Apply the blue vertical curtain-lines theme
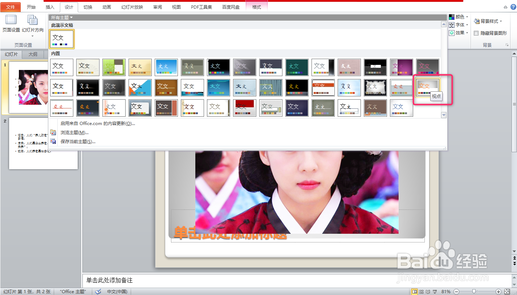The image size is (517, 295). tap(271, 88)
